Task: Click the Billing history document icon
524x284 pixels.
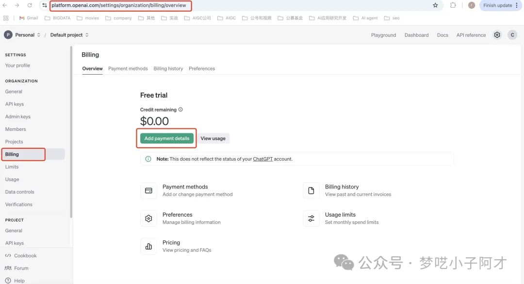Action: tap(311, 190)
